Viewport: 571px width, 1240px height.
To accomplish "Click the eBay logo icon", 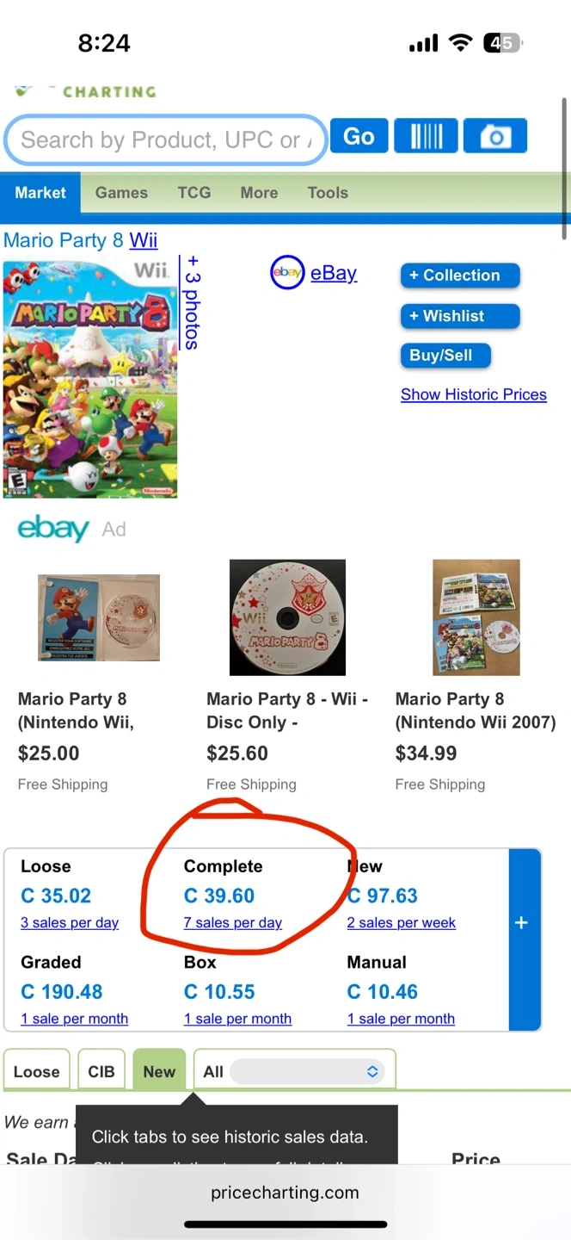I will (286, 273).
